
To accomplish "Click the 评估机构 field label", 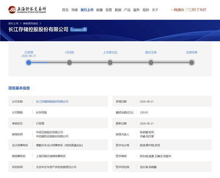I will (x=17, y=167).
